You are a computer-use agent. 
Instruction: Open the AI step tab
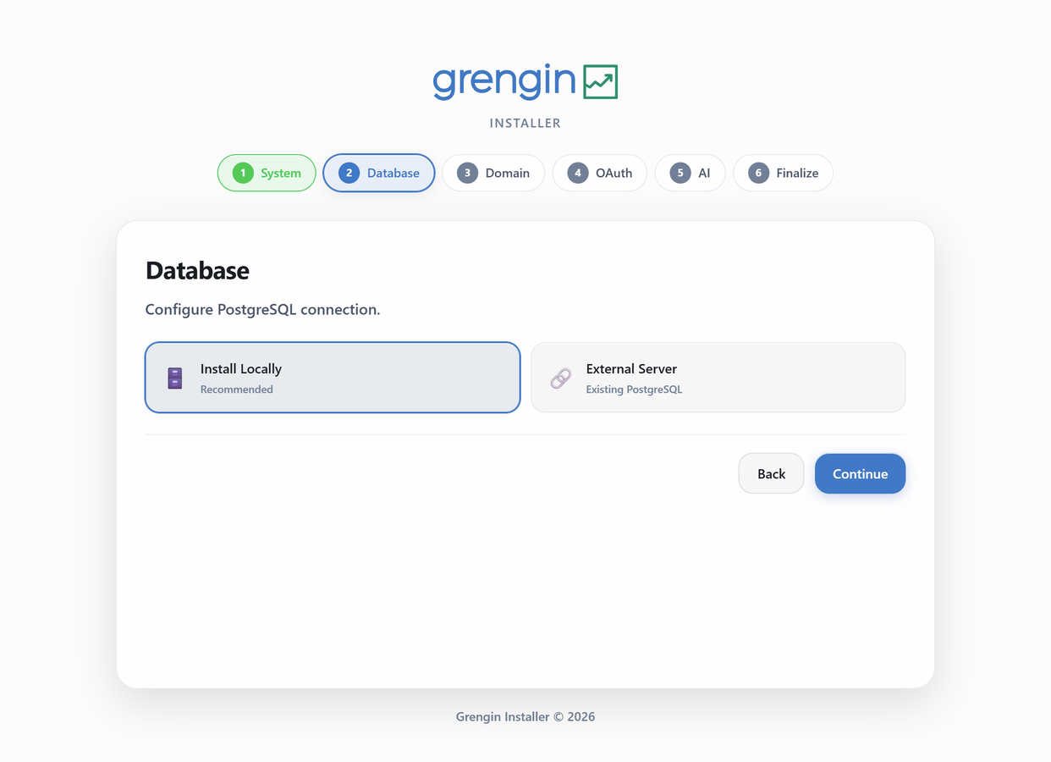[690, 173]
